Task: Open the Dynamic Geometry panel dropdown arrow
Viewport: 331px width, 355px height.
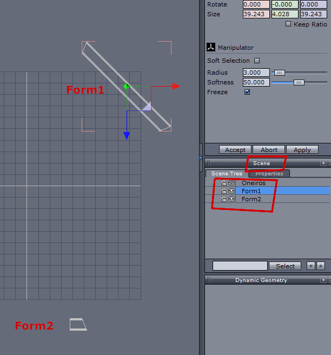Action: [323, 280]
